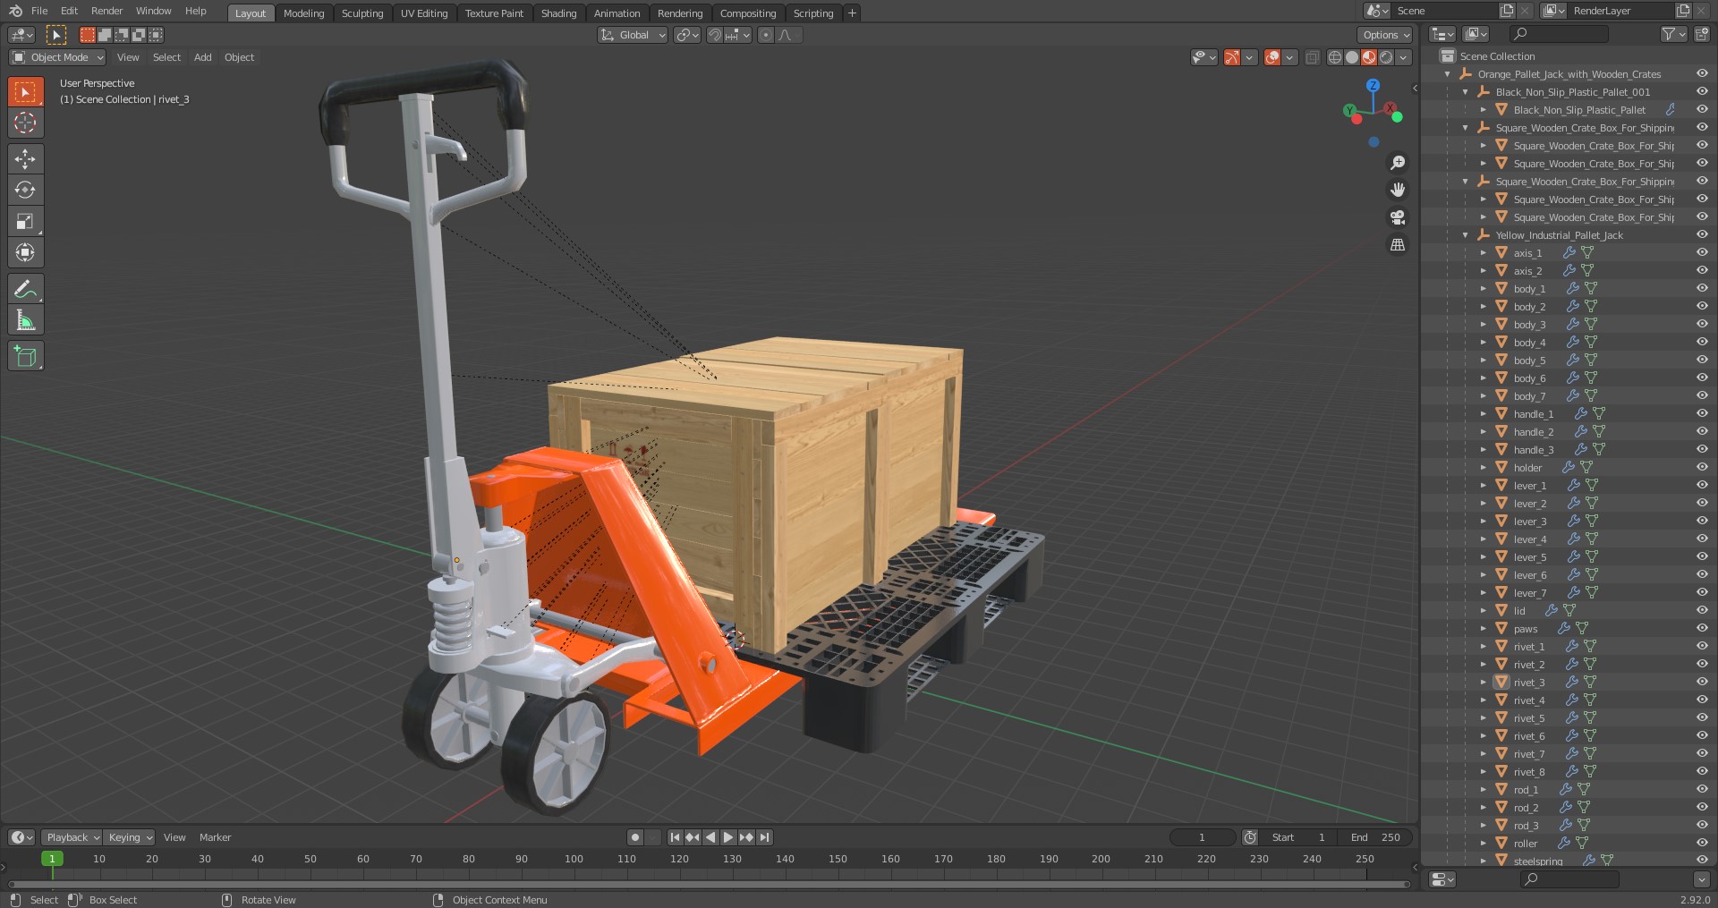Play the animation in reverse

point(710,837)
